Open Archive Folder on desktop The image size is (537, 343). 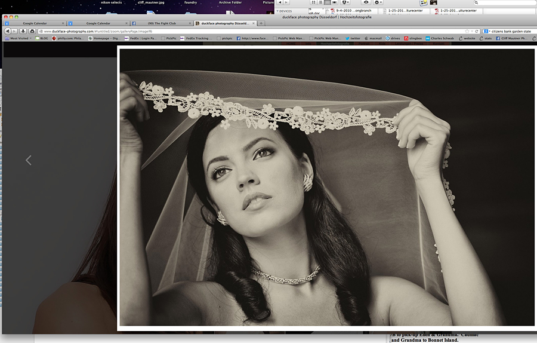230,2
